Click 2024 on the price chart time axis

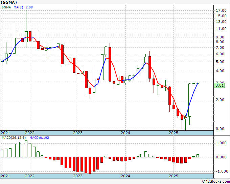[125, 133]
